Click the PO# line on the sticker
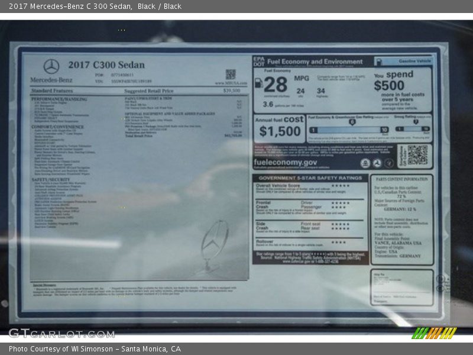 pyautogui.click(x=114, y=75)
